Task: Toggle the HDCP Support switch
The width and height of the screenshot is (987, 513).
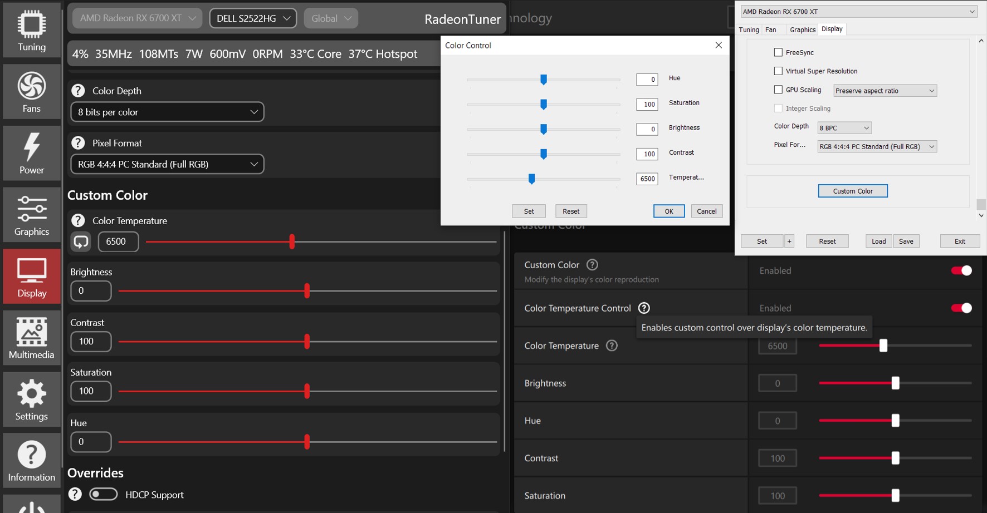Action: point(104,494)
